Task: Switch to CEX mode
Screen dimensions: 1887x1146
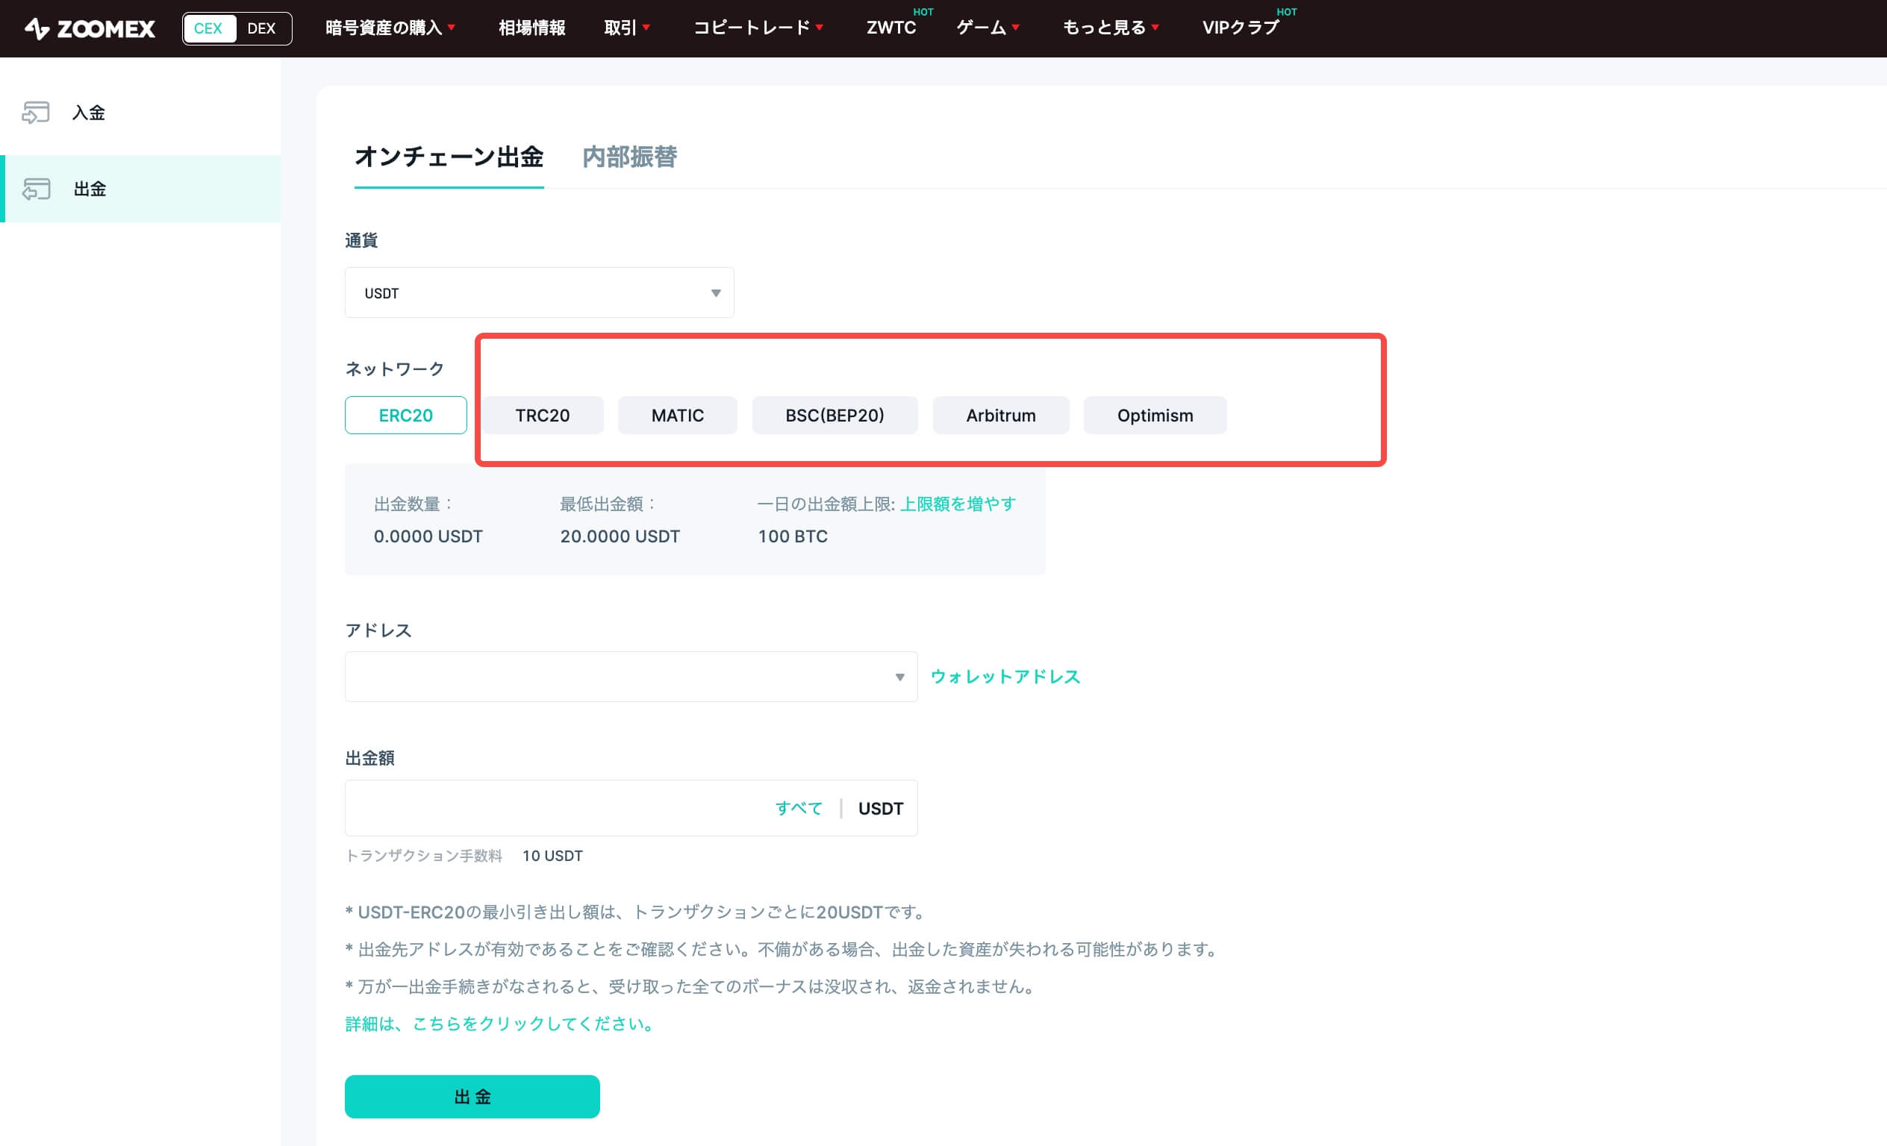Action: coord(208,28)
